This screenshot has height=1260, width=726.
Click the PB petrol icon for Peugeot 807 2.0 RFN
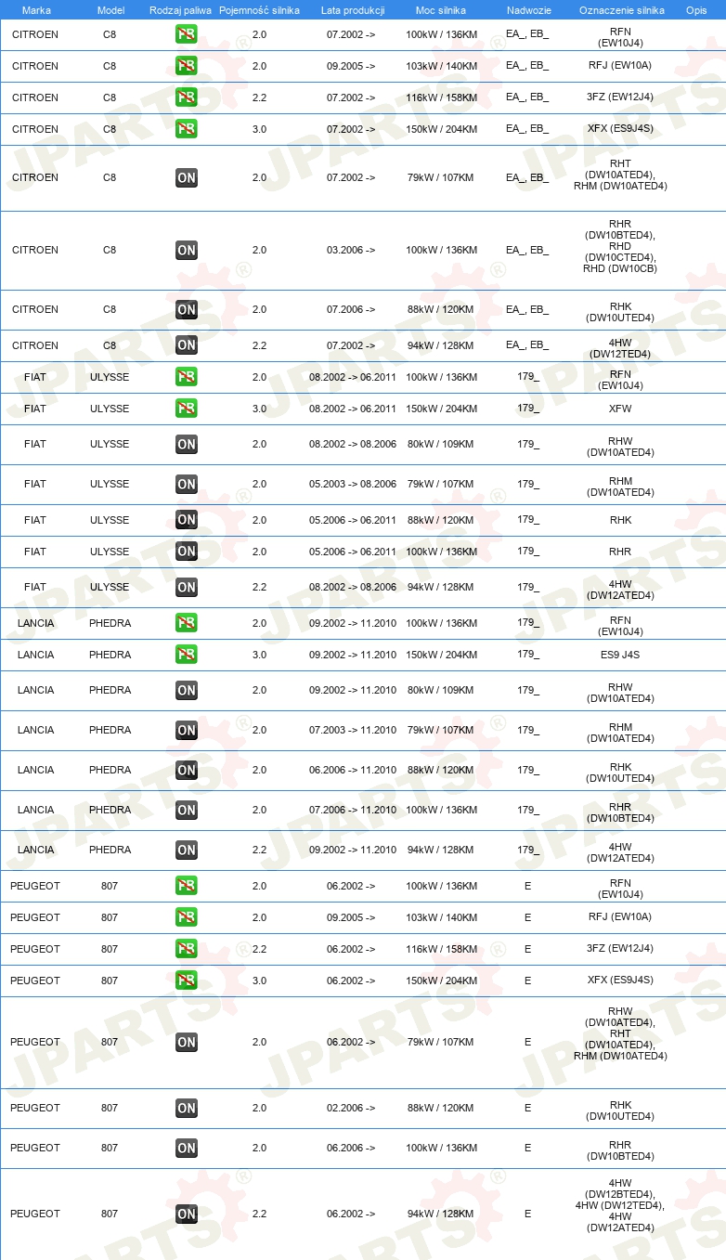click(x=187, y=886)
